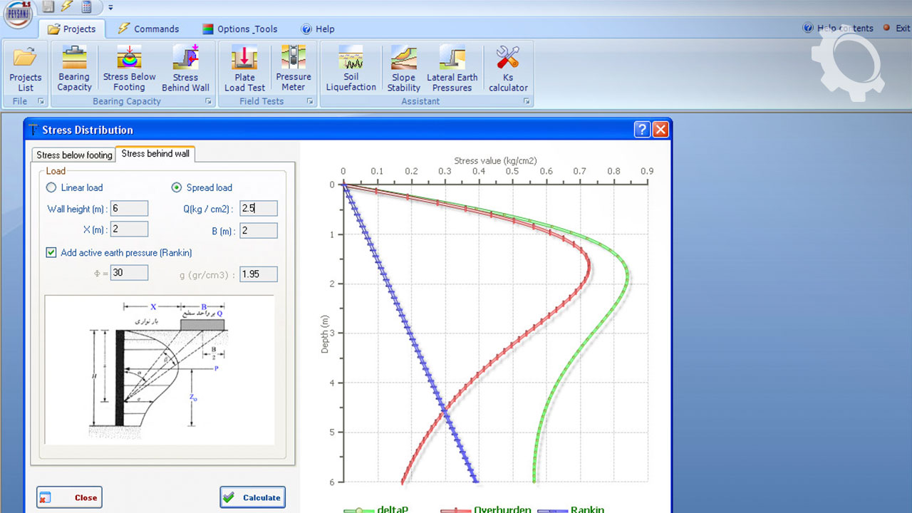Open the Projects List
This screenshot has height=513, width=912.
tap(26, 68)
